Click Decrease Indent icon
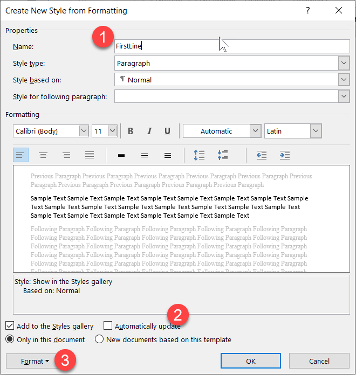 262,155
